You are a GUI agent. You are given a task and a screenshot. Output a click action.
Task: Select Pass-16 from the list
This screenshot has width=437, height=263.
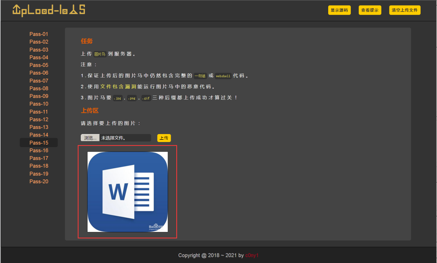(39, 150)
